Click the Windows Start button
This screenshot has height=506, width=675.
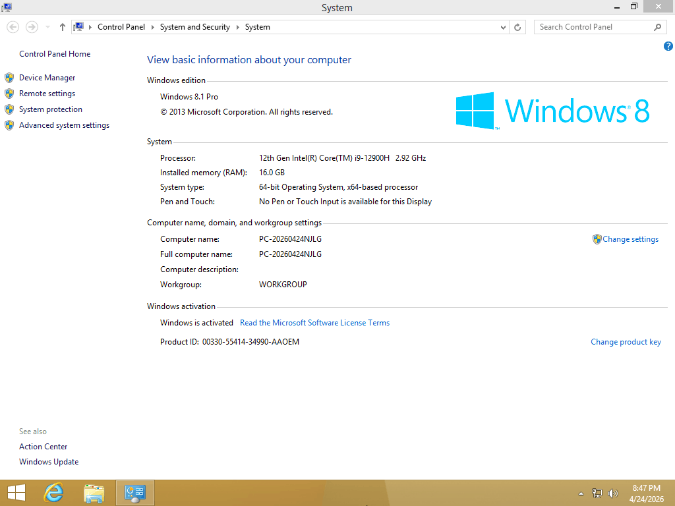tap(16, 493)
